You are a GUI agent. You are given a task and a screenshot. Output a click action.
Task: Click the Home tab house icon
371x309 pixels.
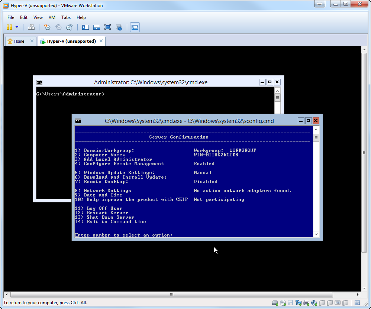(x=10, y=41)
